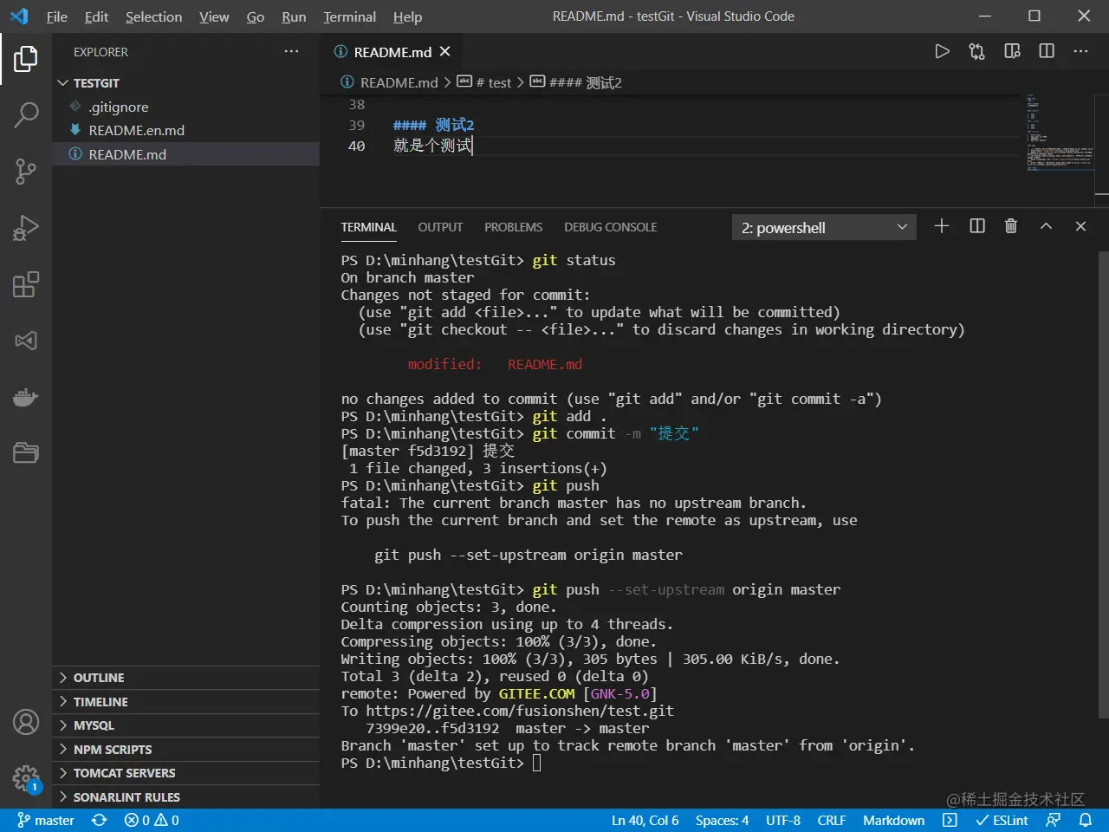Screen dimensions: 1109x832
Task: Open Markdown preview to the side
Action: 1012,52
